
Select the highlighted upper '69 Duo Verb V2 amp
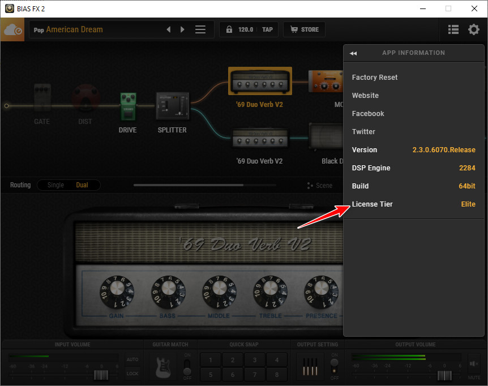click(x=260, y=81)
